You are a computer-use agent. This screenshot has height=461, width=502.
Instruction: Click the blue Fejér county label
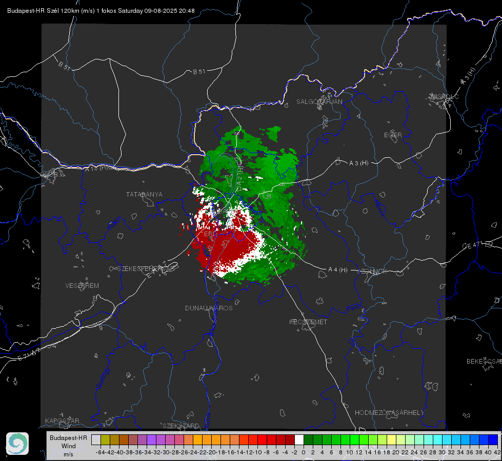click(x=114, y=224)
